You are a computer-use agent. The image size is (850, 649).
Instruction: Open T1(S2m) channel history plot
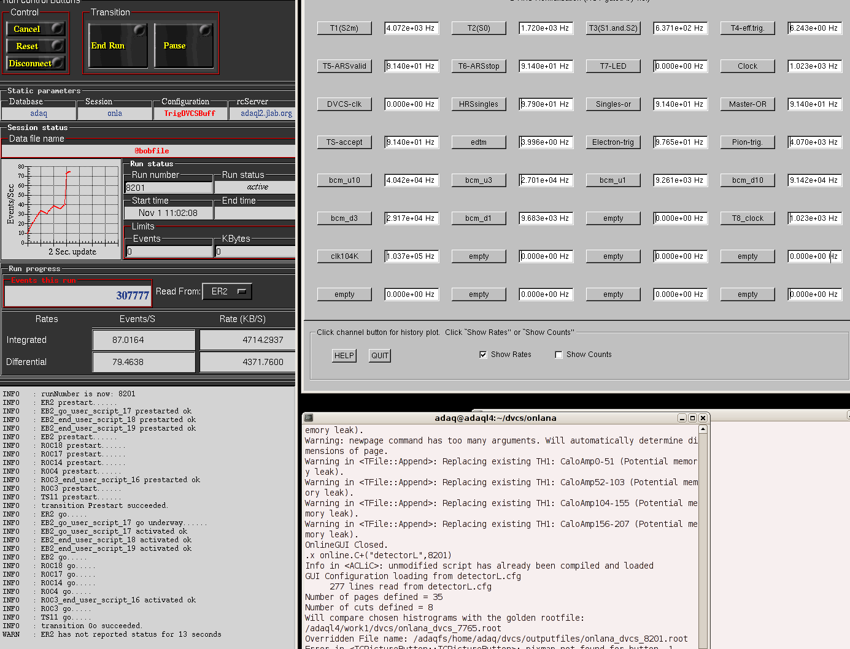click(344, 28)
